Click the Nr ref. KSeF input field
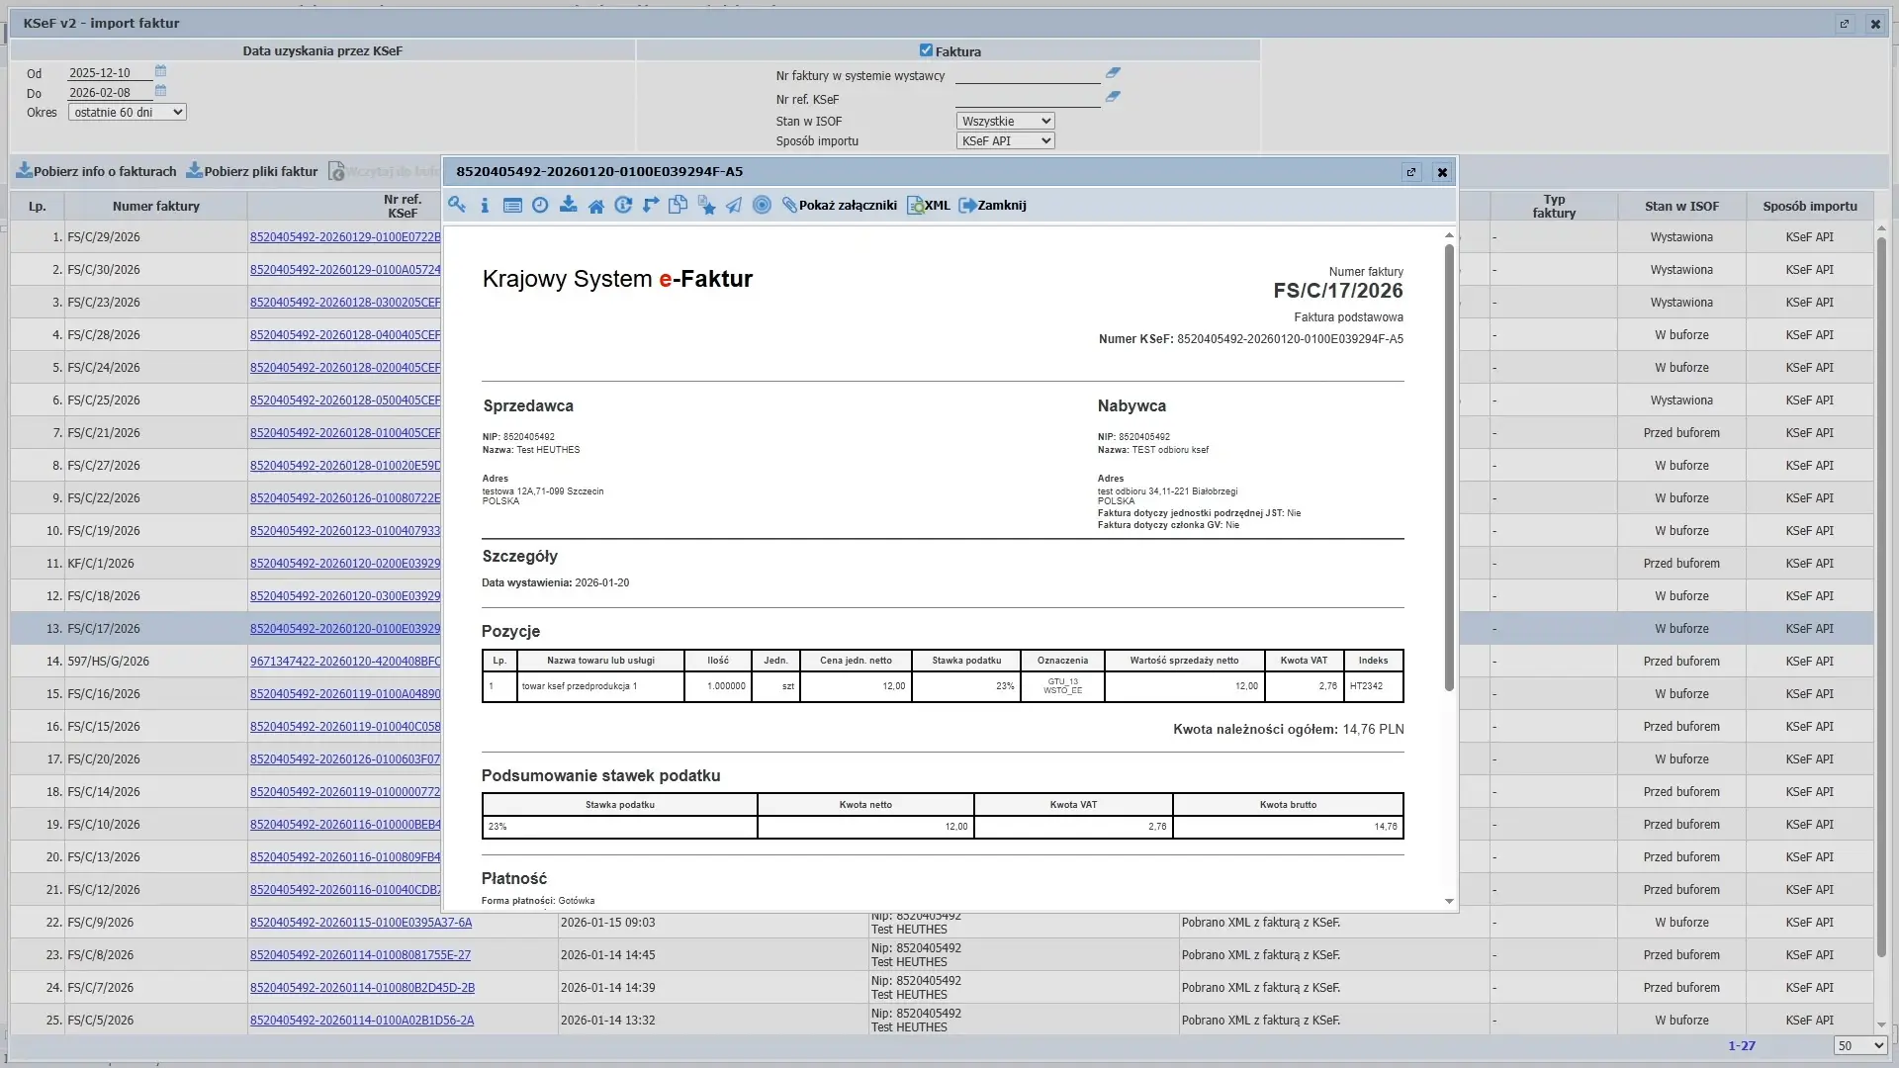Screen dimensions: 1899x1068 pyautogui.click(x=1027, y=99)
